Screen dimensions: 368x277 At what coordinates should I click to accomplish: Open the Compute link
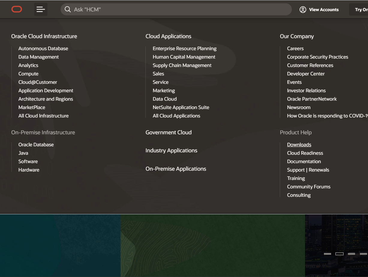pyautogui.click(x=28, y=74)
